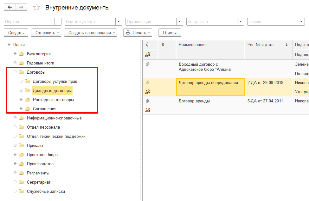309x201 pixels.
Task: Open the Печать menu
Action: coord(138,33)
